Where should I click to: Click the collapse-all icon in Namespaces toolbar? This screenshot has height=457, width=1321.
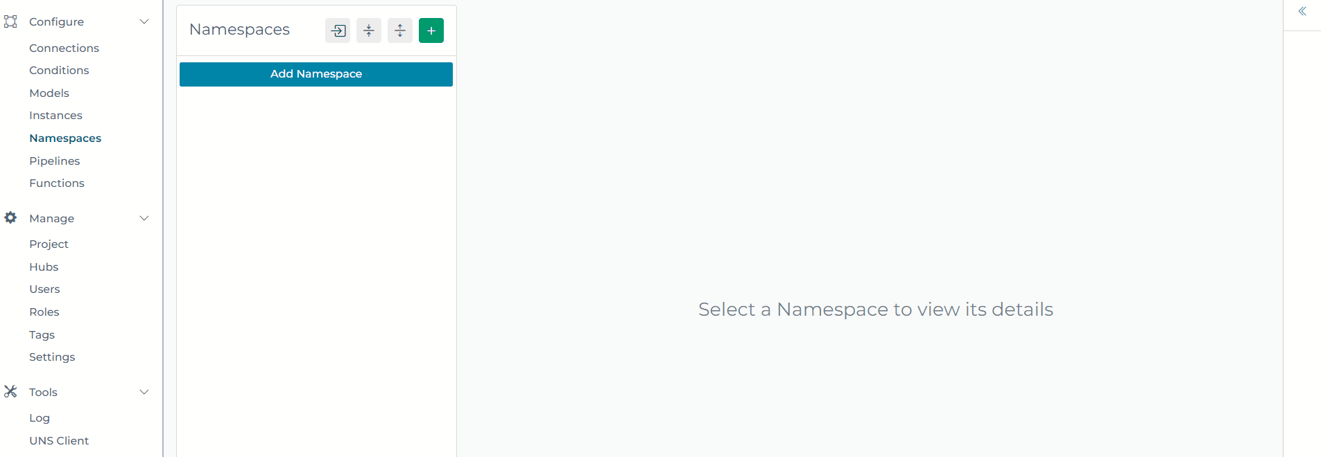(368, 30)
